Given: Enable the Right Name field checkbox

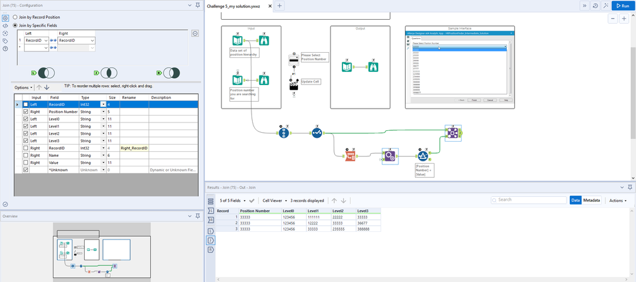Looking at the screenshot, I should pos(25,155).
